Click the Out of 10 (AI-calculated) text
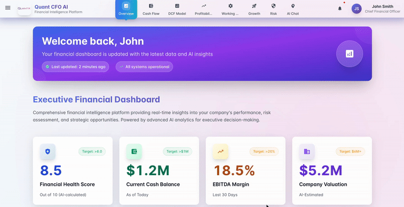Image resolution: width=404 pixels, height=207 pixels. [63, 195]
